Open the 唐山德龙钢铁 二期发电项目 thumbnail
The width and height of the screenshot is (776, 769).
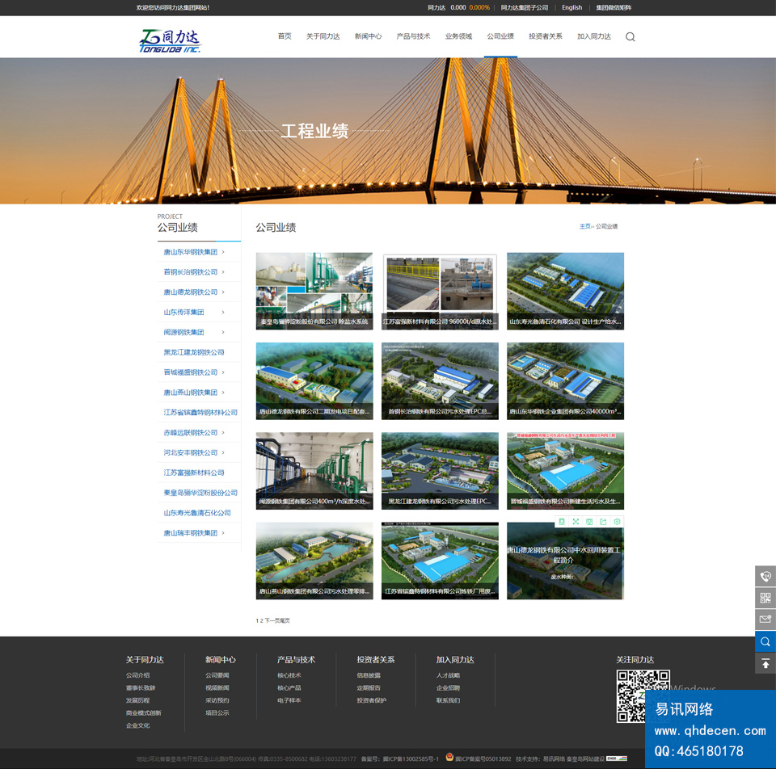coord(314,381)
